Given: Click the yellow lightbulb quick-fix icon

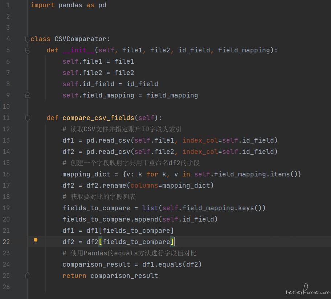Looking at the screenshot, I should click(x=36, y=240).
